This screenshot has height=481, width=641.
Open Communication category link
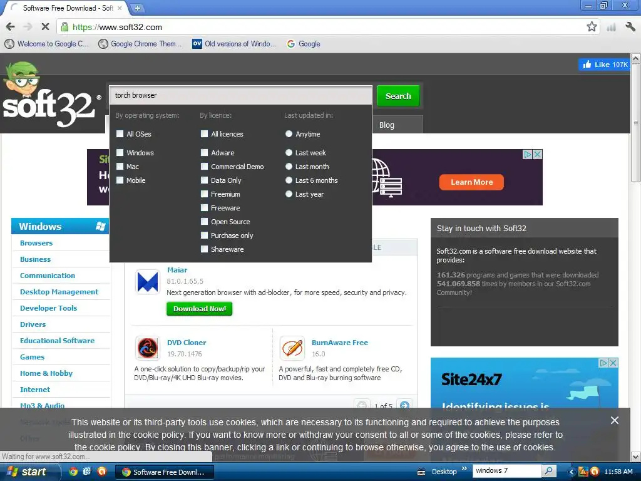pyautogui.click(x=48, y=276)
